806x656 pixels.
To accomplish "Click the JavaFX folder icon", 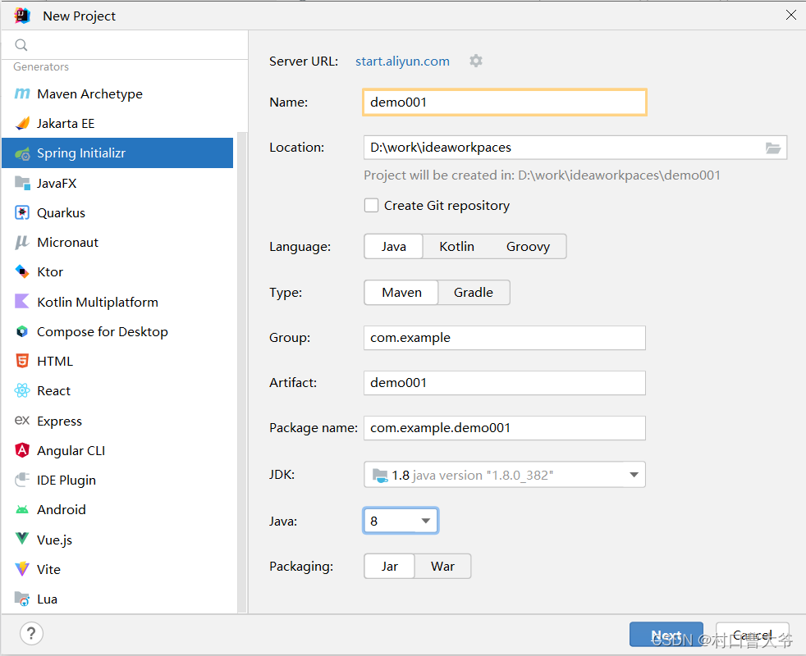I will pyautogui.click(x=22, y=183).
